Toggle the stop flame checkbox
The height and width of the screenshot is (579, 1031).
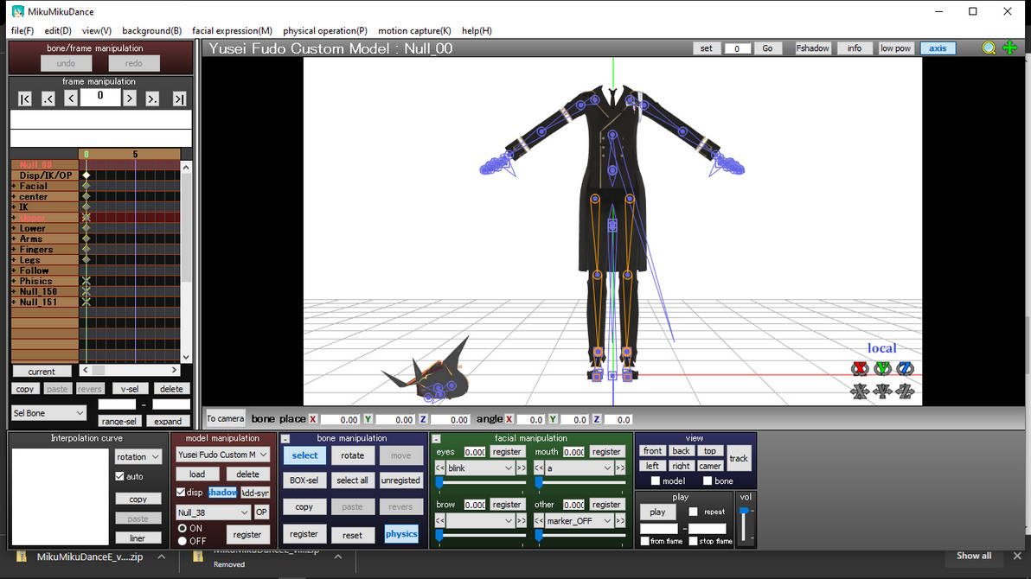click(x=693, y=541)
